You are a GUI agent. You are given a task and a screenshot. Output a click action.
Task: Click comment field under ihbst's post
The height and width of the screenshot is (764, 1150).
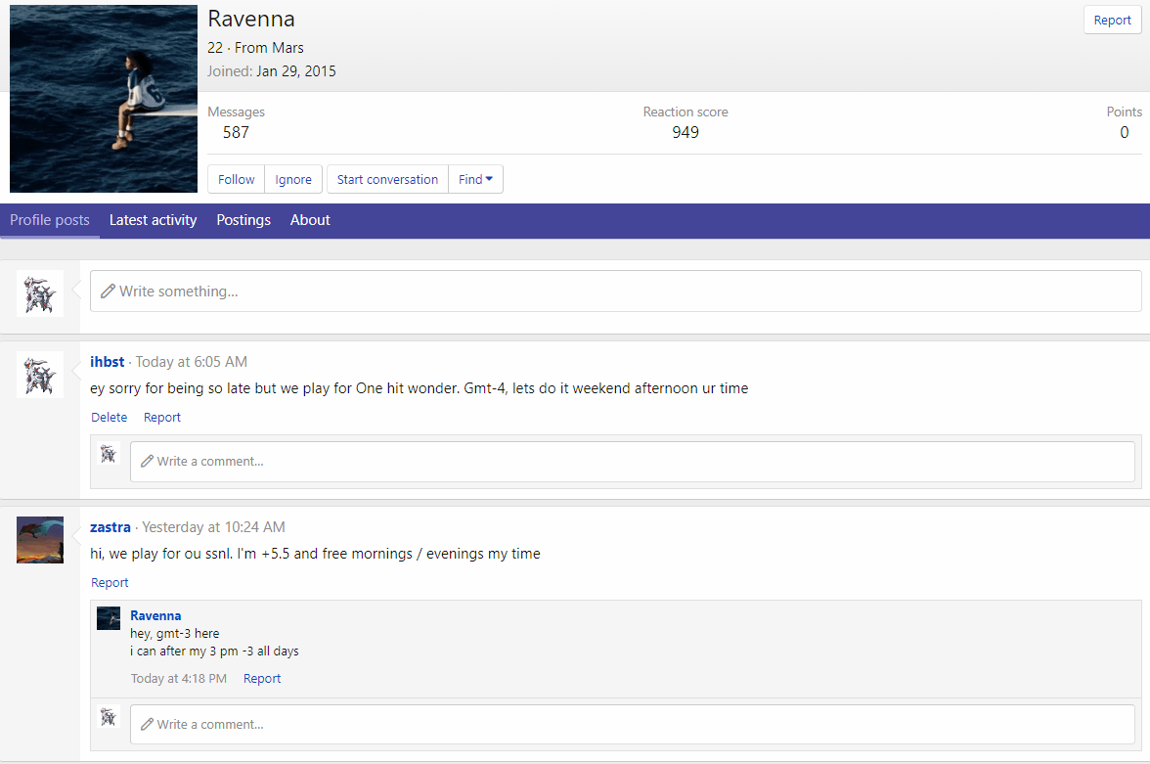pos(632,462)
